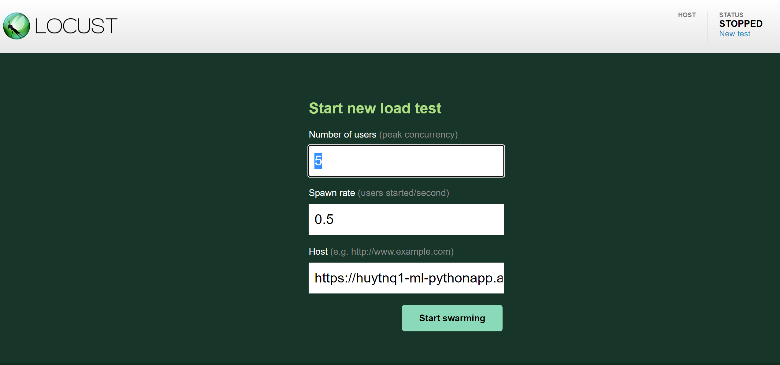
Task: Click the New test link
Action: pyautogui.click(x=734, y=34)
